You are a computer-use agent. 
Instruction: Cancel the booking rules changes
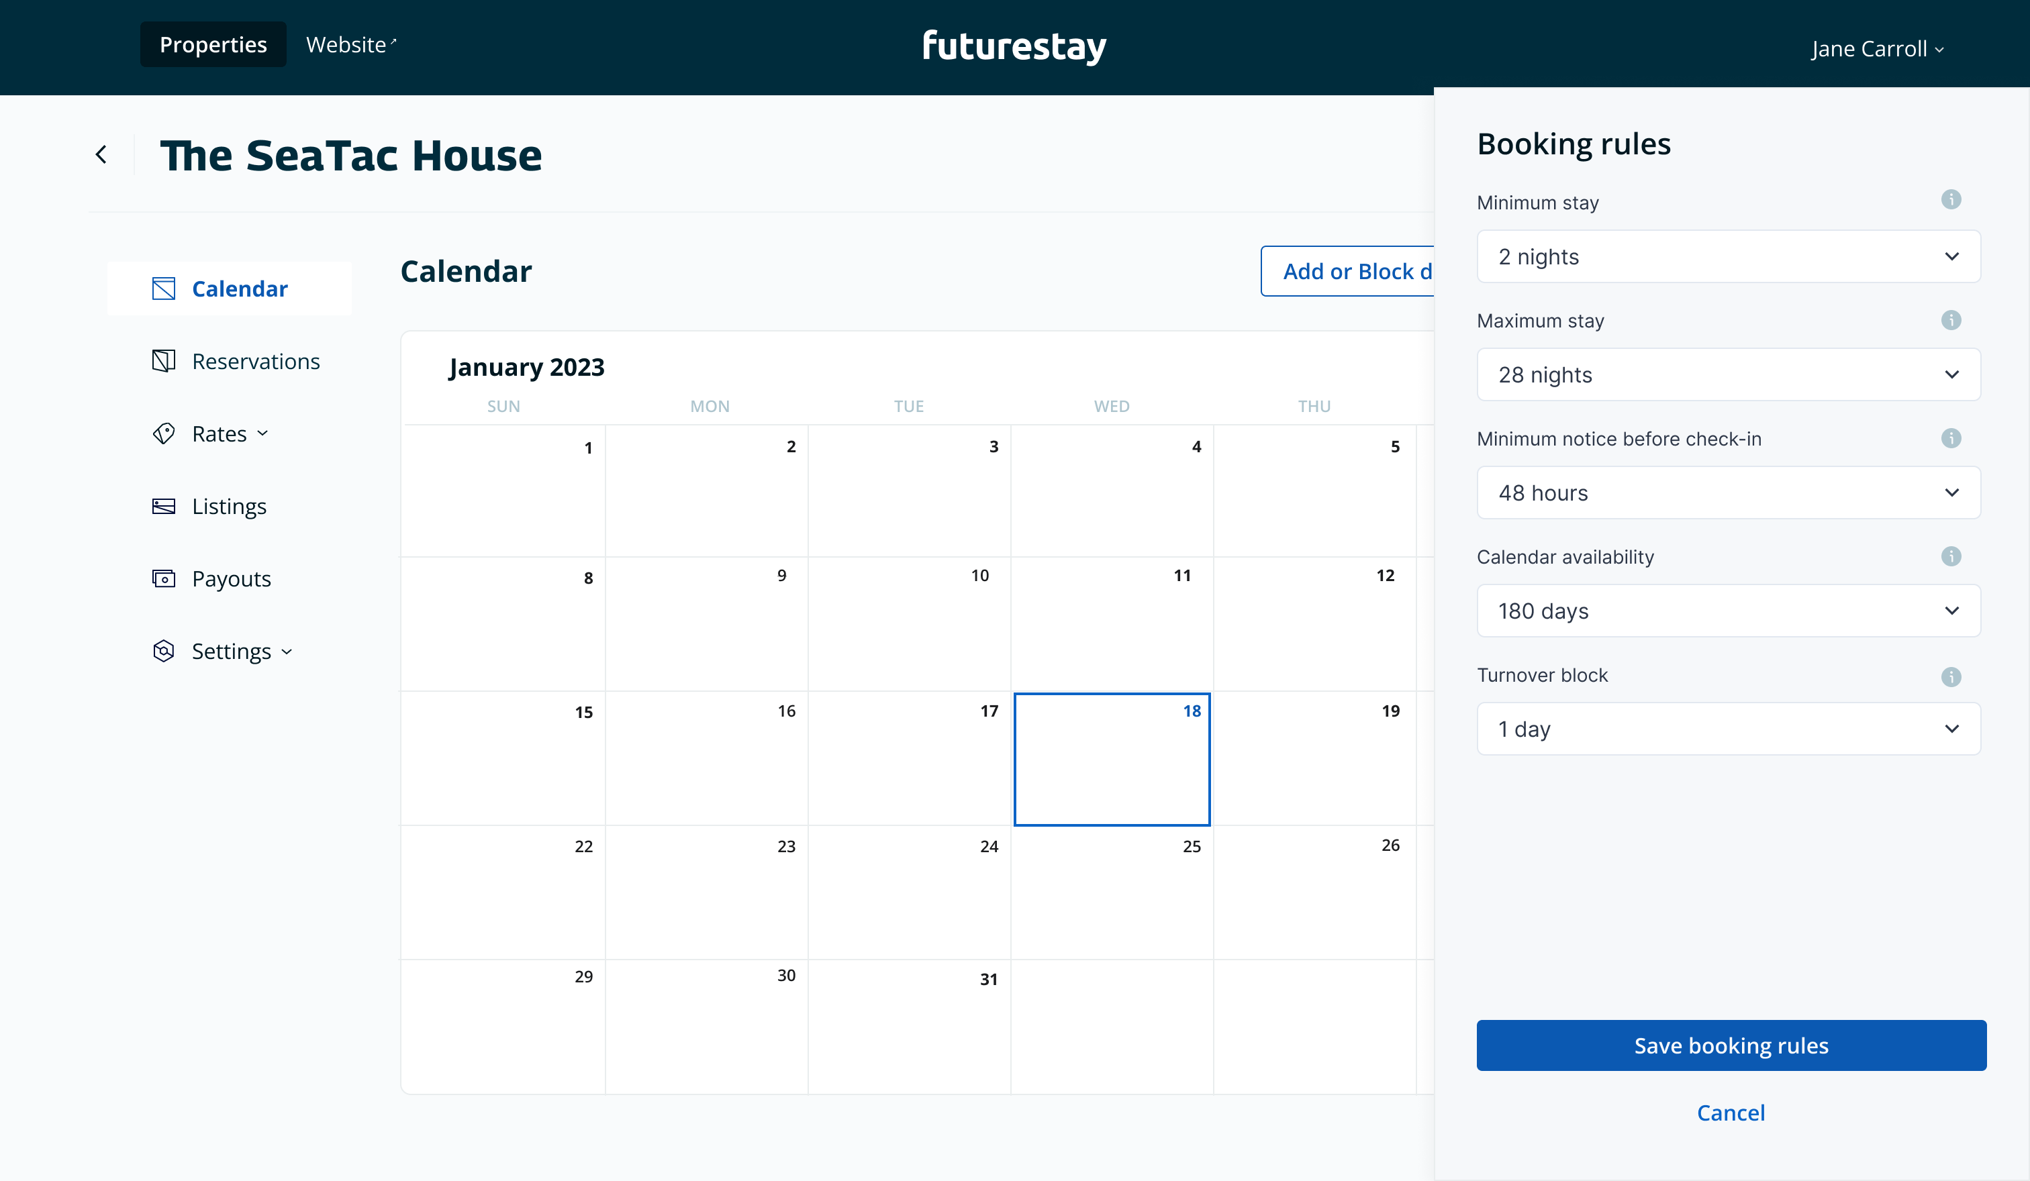tap(1731, 1113)
